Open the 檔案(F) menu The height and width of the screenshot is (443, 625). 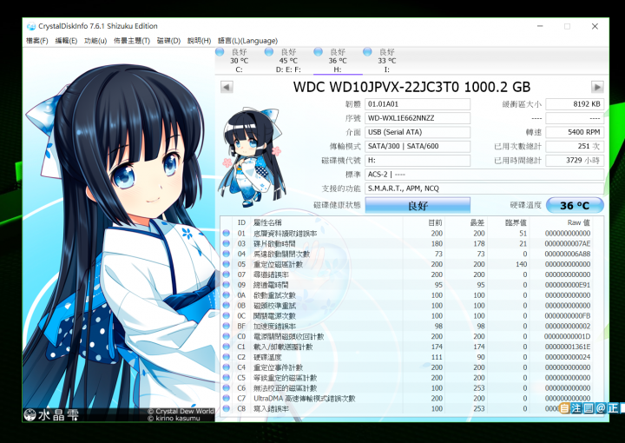point(37,41)
